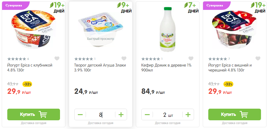Open Йогурт Epica с клубникой title link
The height and width of the screenshot is (129, 268).
click(29, 65)
